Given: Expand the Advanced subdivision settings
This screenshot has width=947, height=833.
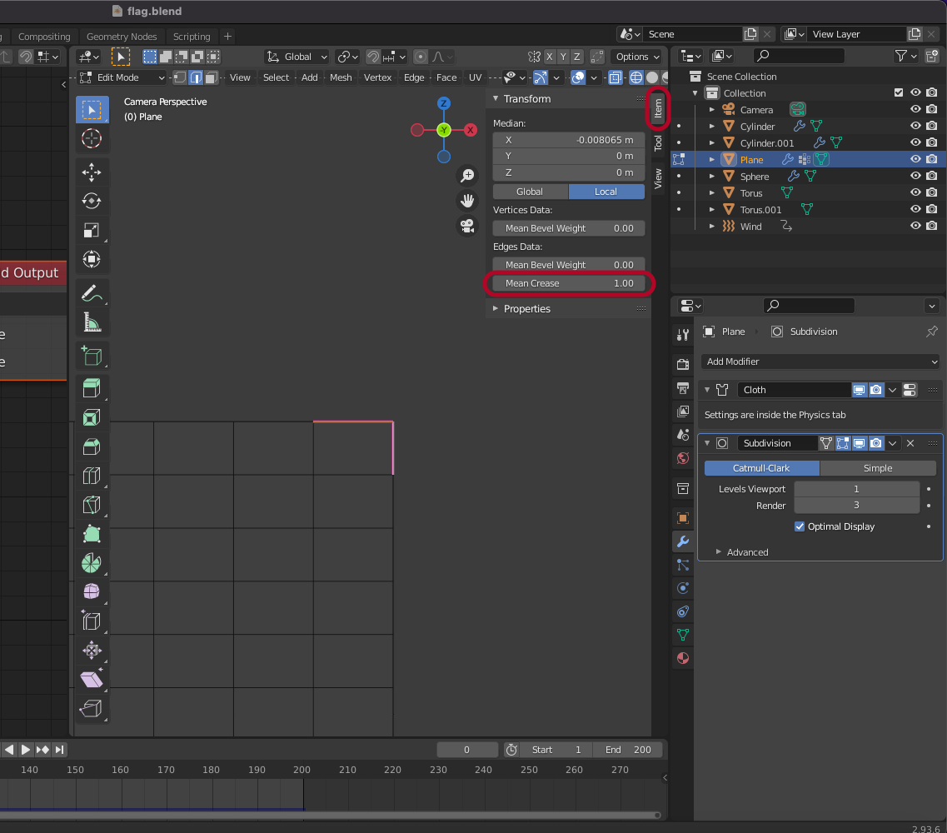Looking at the screenshot, I should click(x=747, y=552).
